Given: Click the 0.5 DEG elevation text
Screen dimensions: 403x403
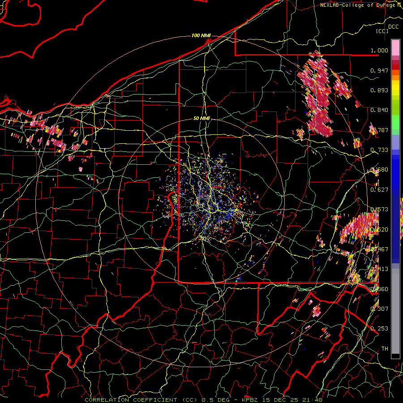Looking at the screenshot, I should pos(216,400).
